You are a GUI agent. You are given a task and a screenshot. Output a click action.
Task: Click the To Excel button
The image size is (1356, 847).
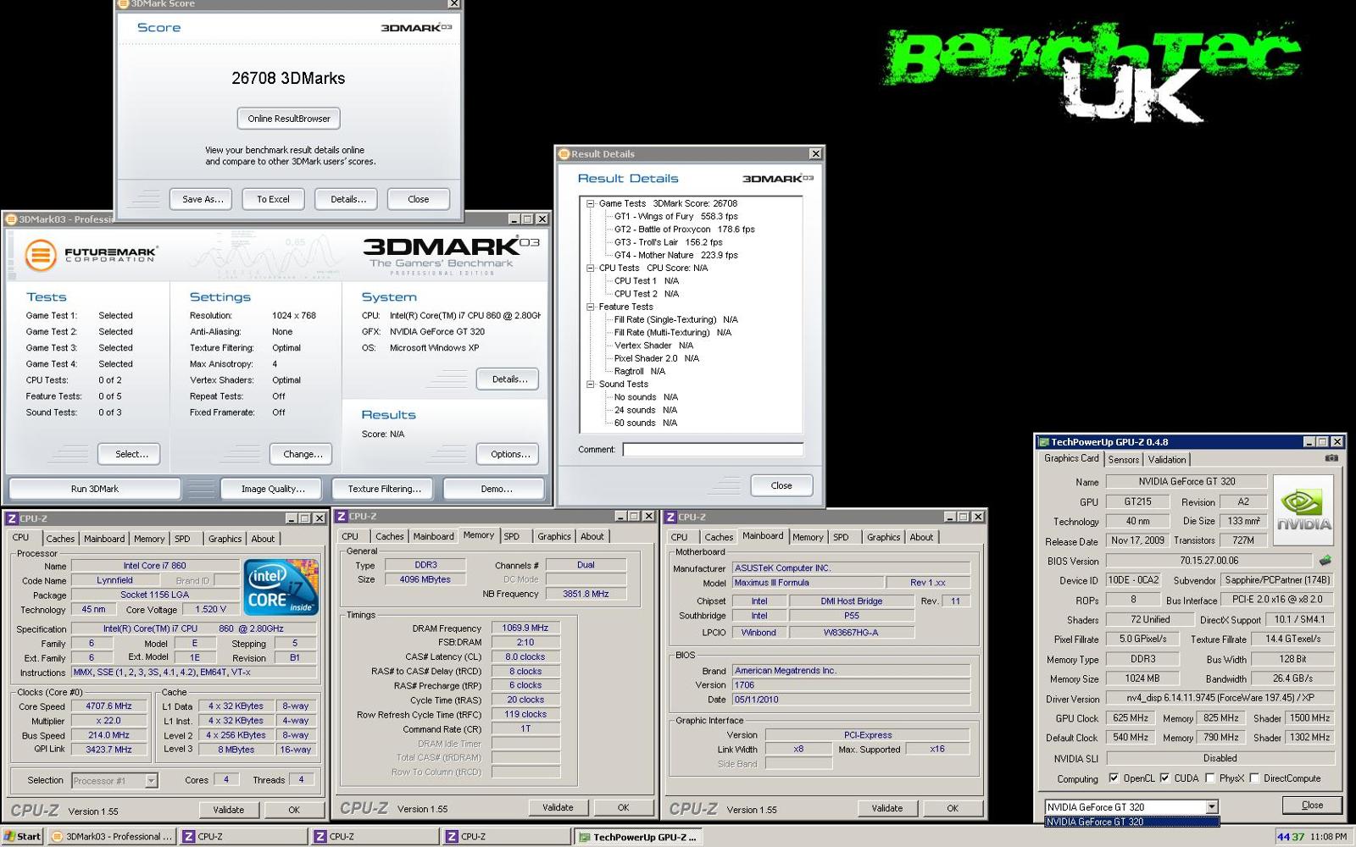pyautogui.click(x=273, y=199)
